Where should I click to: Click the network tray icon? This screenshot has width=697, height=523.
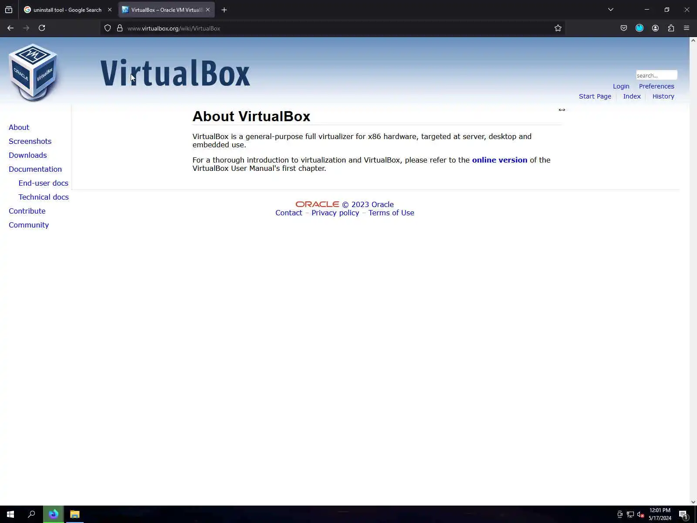pyautogui.click(x=630, y=515)
